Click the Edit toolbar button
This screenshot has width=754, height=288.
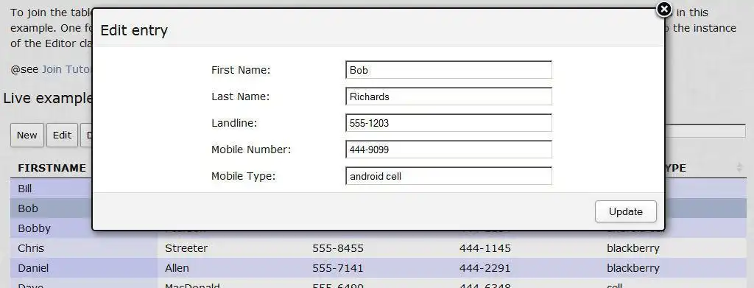(62, 135)
